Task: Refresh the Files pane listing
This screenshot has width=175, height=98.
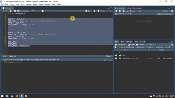Action: [x=172, y=45]
